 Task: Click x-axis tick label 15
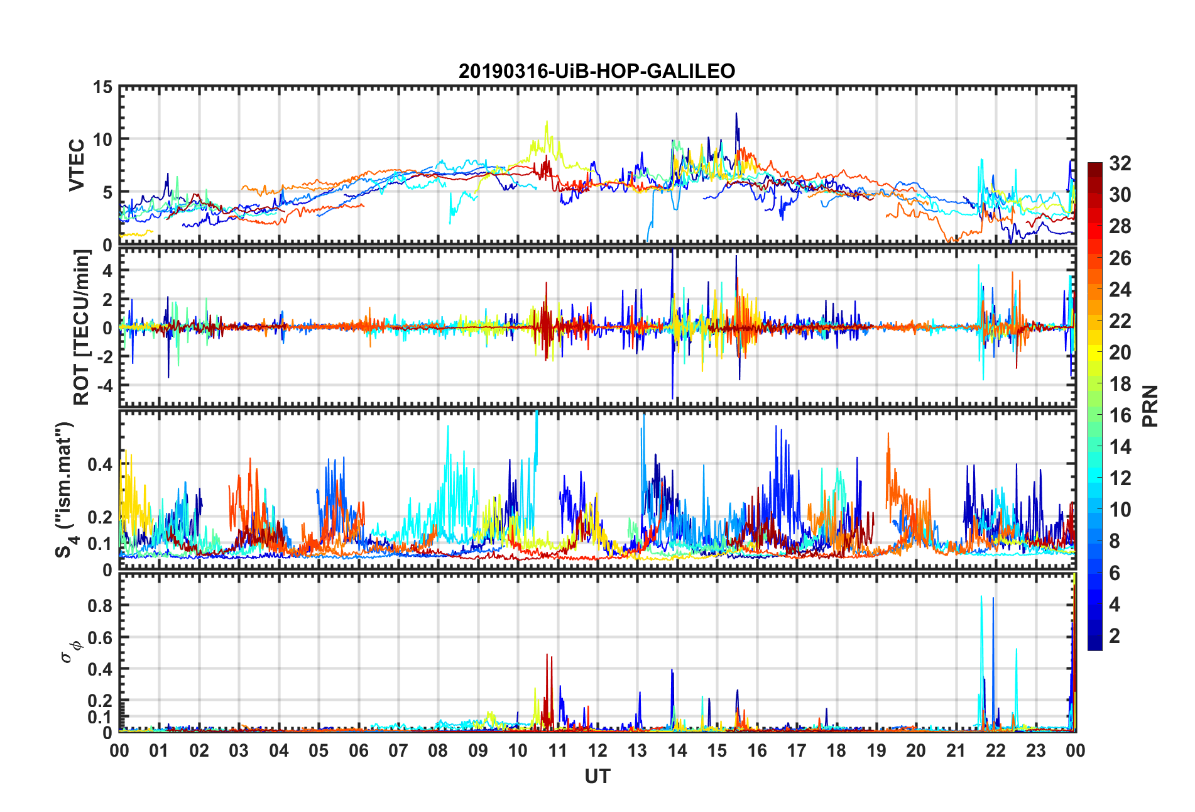pyautogui.click(x=717, y=750)
